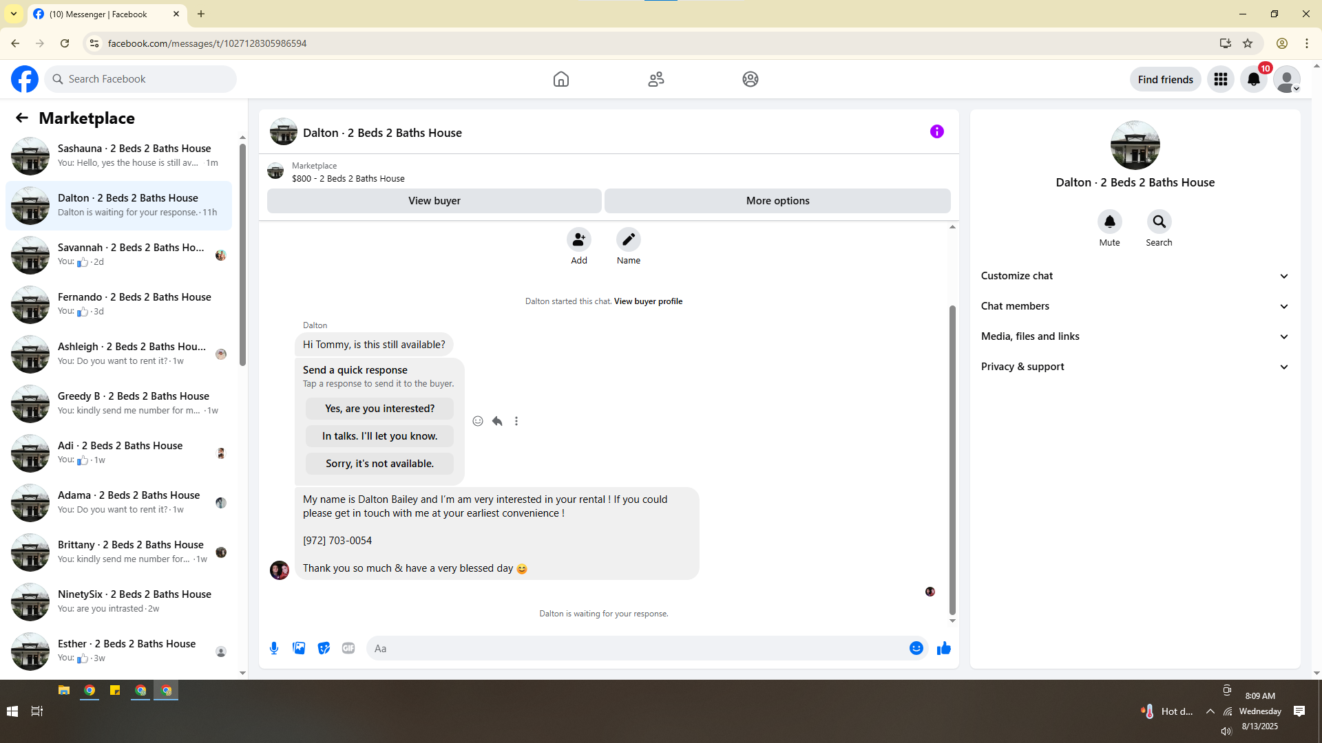The width and height of the screenshot is (1322, 743).
Task: Click the message input field
Action: (x=633, y=648)
